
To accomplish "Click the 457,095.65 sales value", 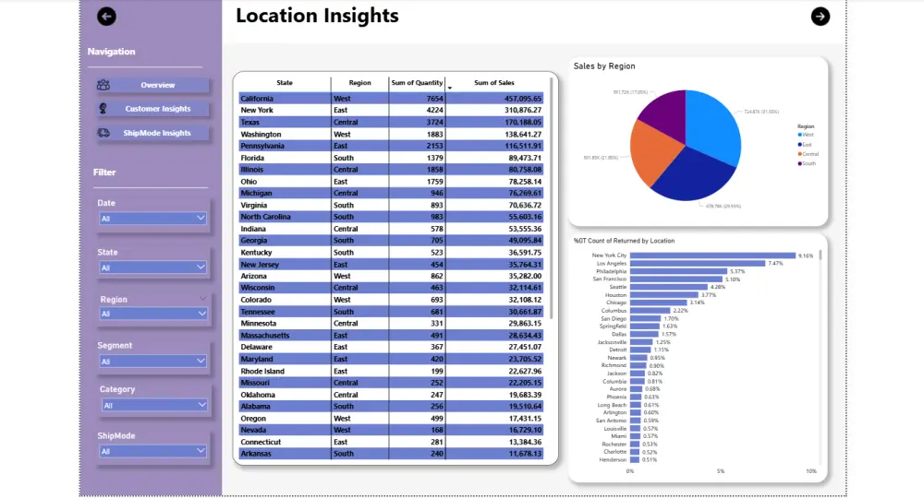I will 523,98.
